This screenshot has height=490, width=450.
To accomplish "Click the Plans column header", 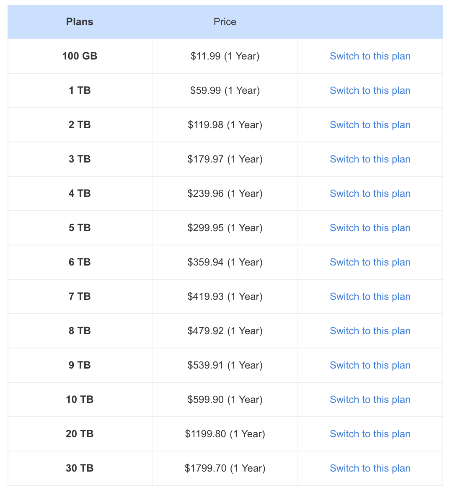I will [80, 22].
